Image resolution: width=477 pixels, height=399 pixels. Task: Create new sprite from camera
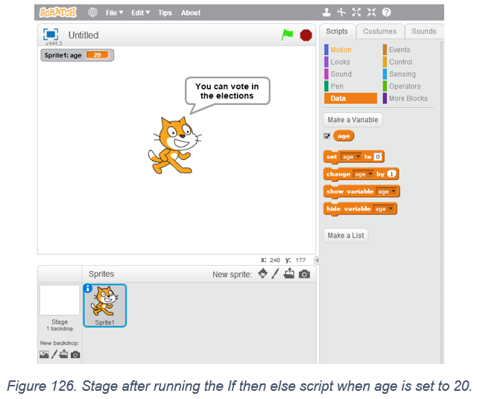pyautogui.click(x=304, y=274)
